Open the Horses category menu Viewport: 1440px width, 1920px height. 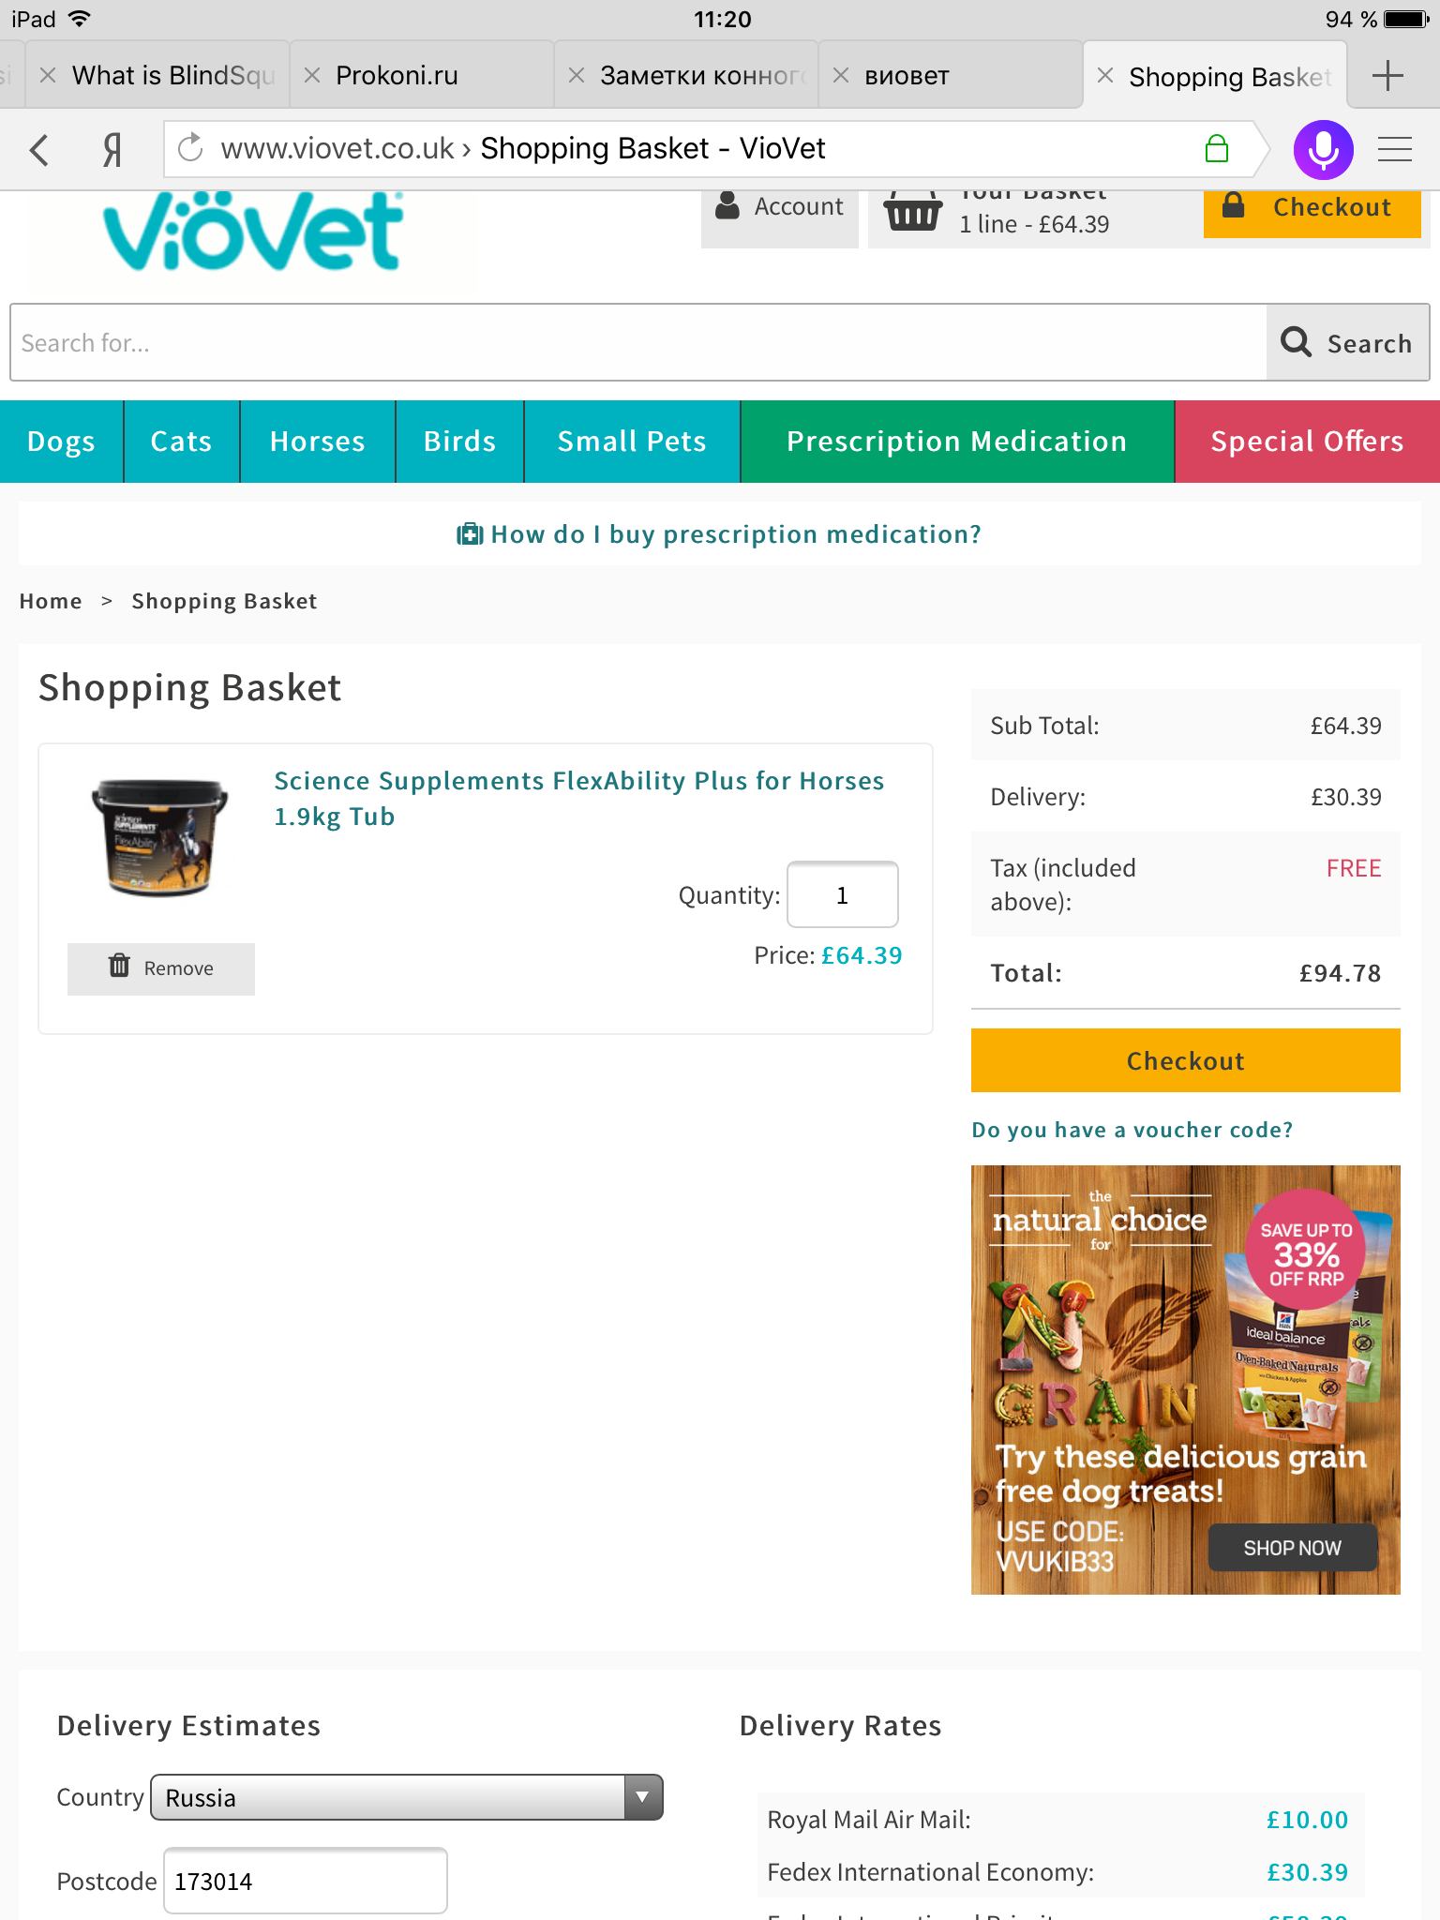[x=318, y=442]
